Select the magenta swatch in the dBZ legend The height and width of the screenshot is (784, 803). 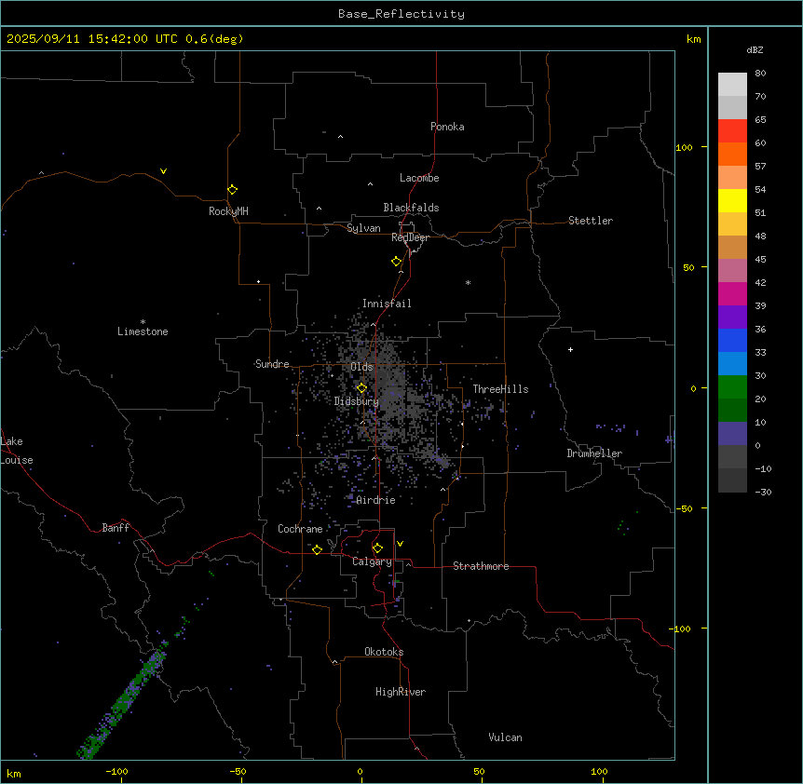tap(732, 293)
